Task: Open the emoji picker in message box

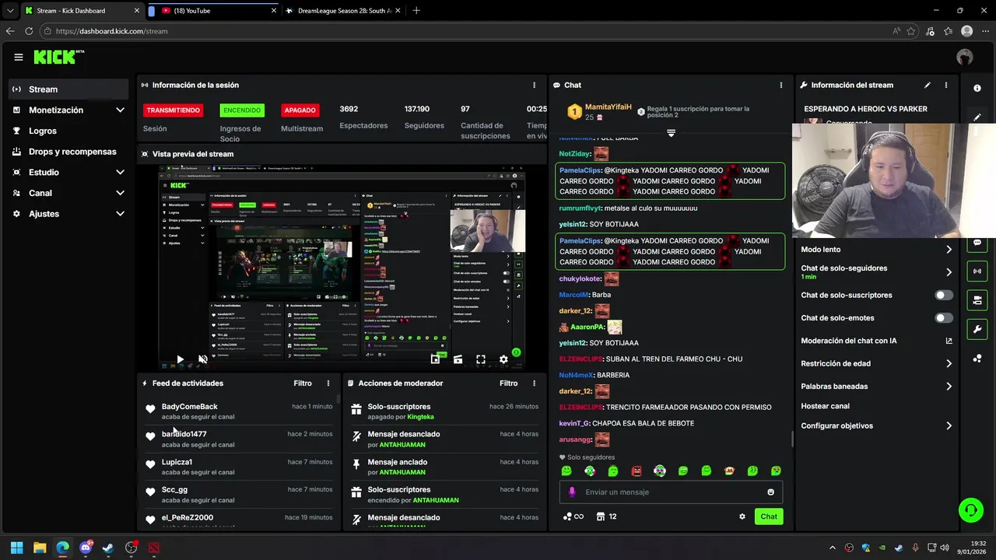Action: pos(771,492)
